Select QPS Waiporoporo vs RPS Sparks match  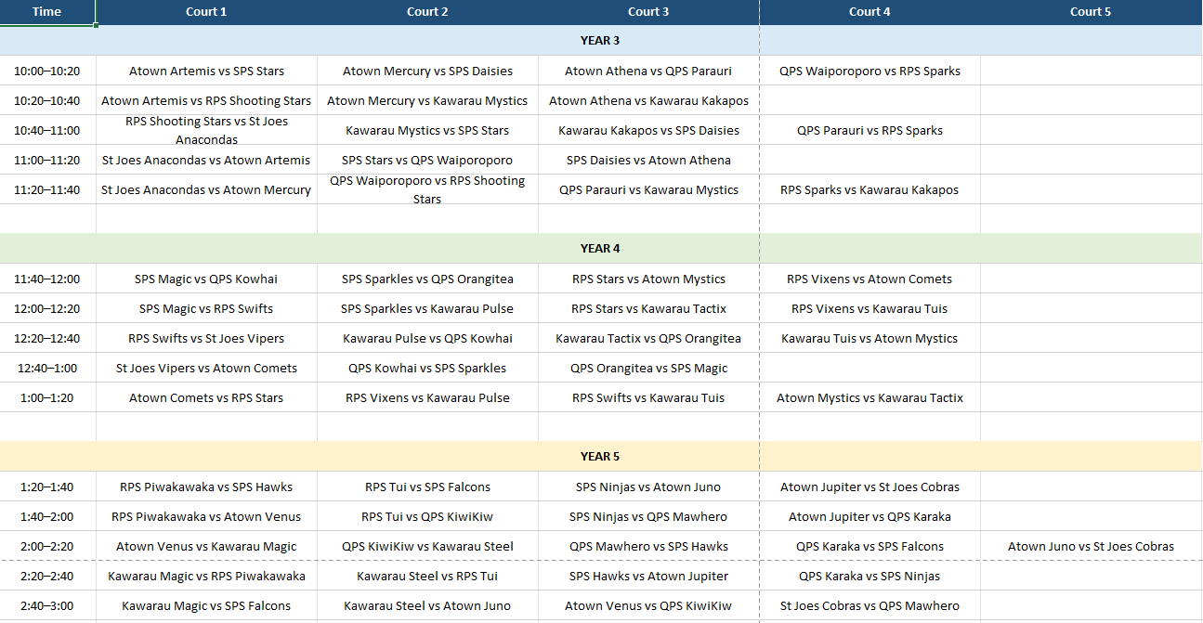pos(870,71)
